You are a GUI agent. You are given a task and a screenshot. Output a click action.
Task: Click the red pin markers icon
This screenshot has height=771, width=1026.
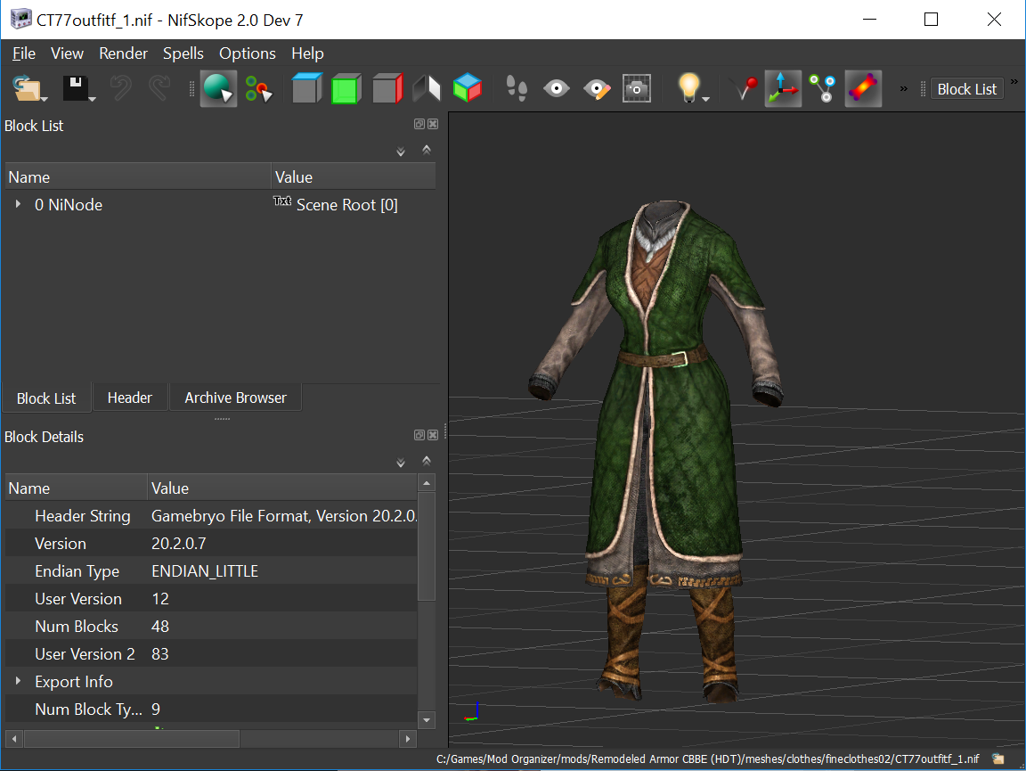pos(743,88)
